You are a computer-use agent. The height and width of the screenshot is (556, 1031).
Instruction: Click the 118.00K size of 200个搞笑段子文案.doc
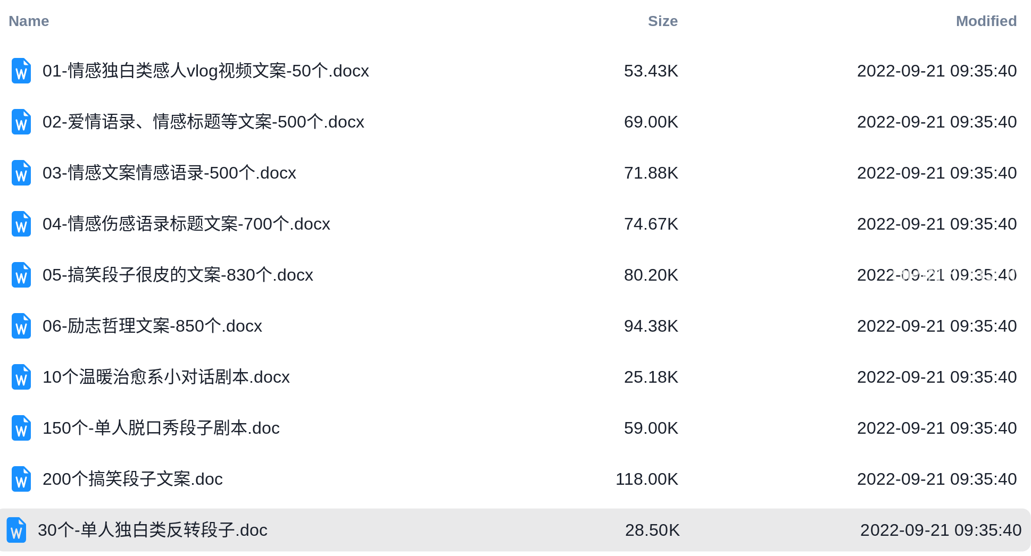tap(646, 479)
